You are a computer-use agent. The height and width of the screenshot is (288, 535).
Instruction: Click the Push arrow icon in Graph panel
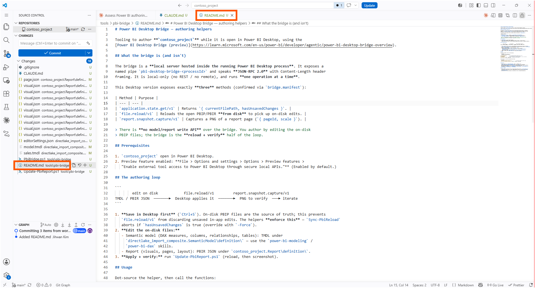[x=76, y=225]
